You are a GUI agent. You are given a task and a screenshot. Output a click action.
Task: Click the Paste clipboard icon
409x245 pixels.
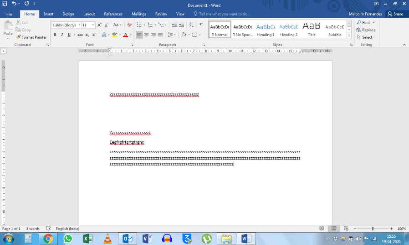click(8, 26)
